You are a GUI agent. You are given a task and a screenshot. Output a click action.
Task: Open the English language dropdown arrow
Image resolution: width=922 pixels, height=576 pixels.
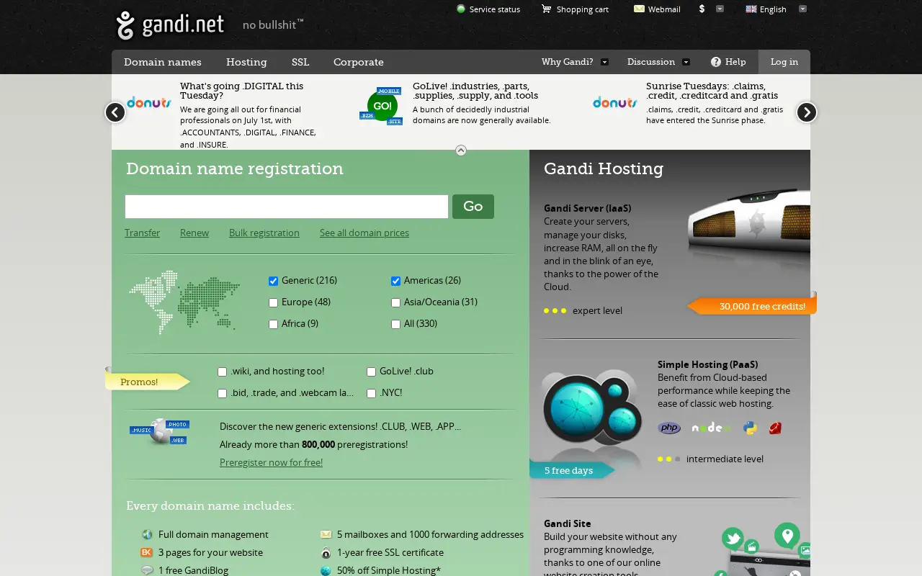(x=802, y=9)
